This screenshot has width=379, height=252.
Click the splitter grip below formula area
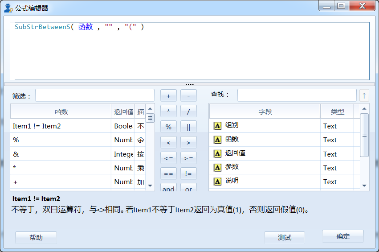pos(190,84)
